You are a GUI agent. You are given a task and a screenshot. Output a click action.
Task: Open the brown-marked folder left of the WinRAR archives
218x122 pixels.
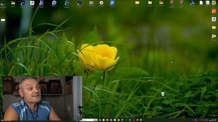pyautogui.click(x=161, y=2)
